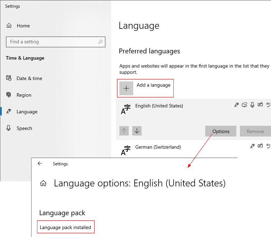Click the plus icon to add a language
The height and width of the screenshot is (237, 271).
pos(126,88)
